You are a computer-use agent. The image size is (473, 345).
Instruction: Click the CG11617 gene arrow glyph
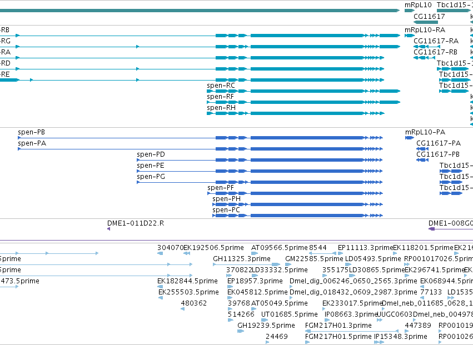tap(426, 22)
